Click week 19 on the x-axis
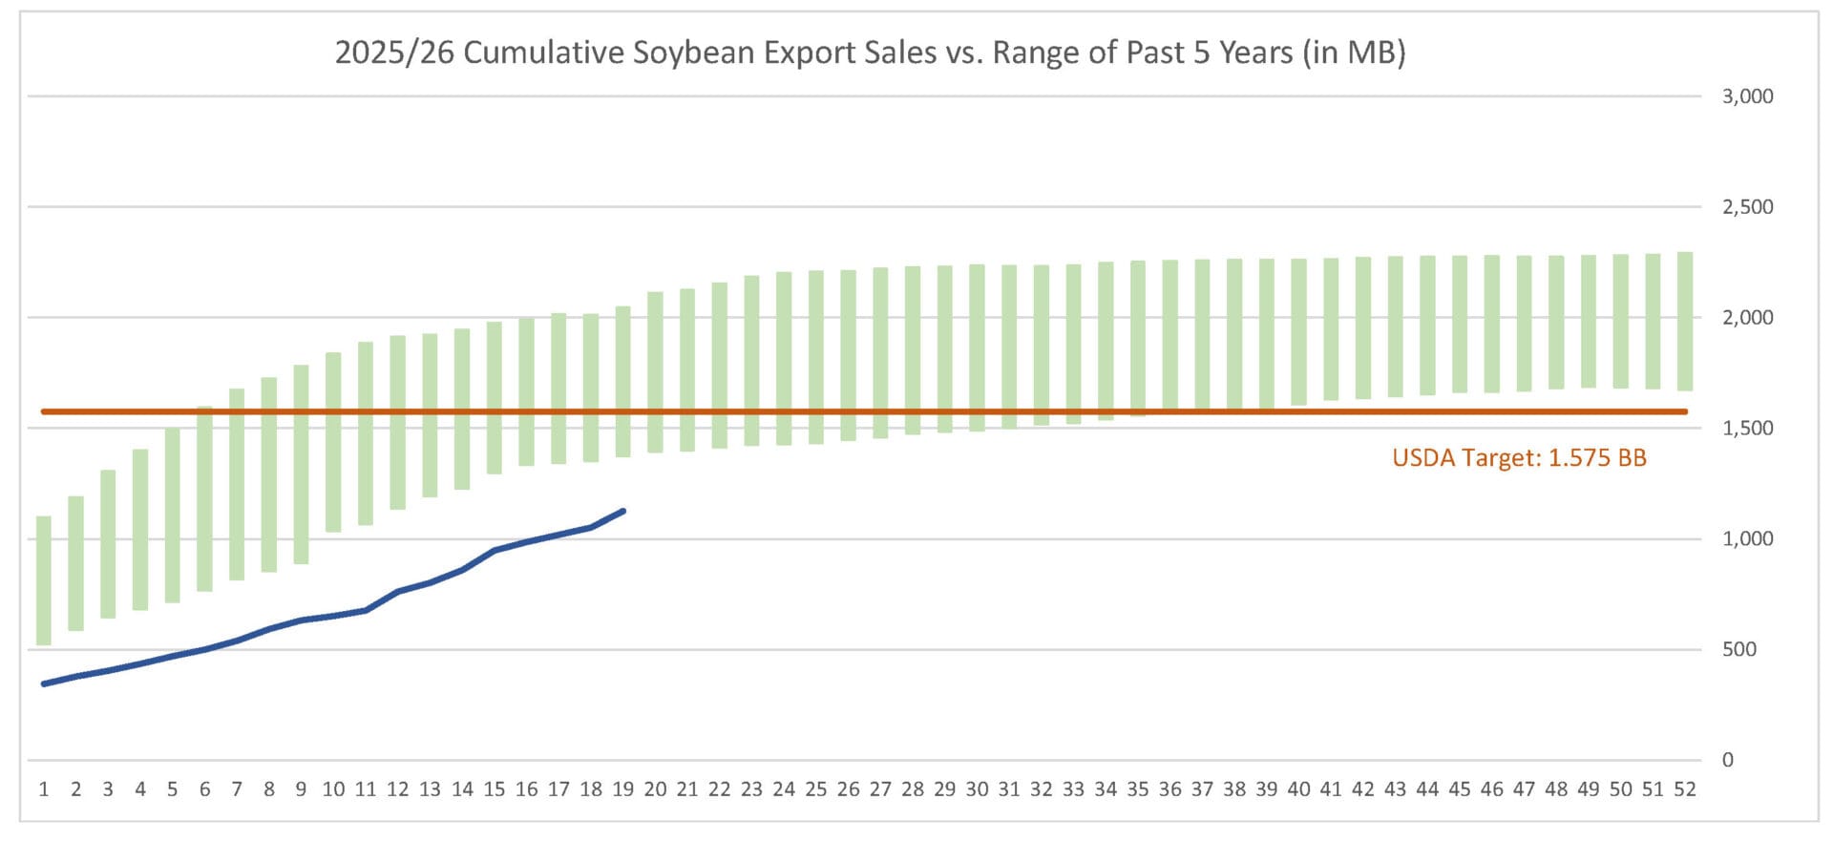Viewport: 1833px width, 841px height. pyautogui.click(x=623, y=789)
